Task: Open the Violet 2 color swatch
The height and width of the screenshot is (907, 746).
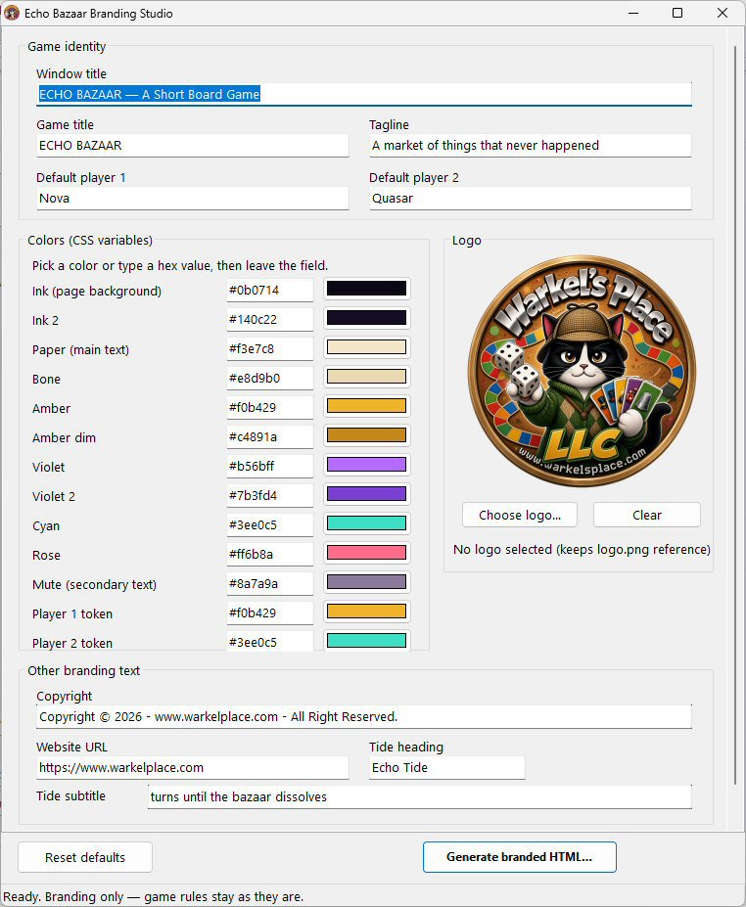Action: (366, 494)
